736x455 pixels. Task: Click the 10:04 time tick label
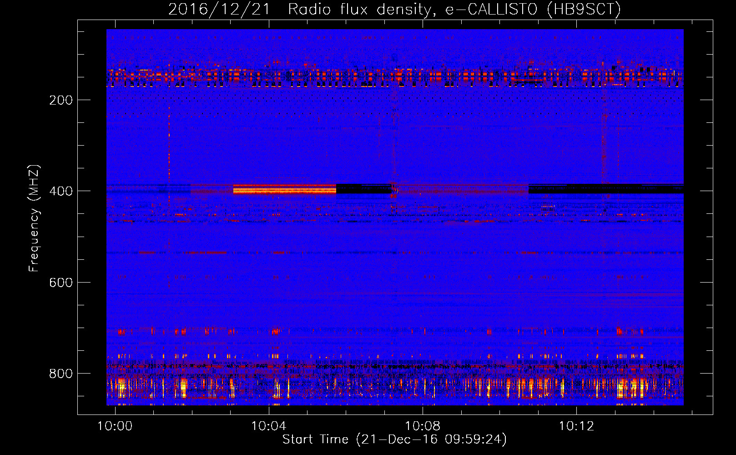pos(269,426)
